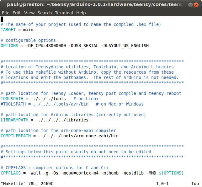Viewport: 202px width, 187px height.
Task: Open the Edit menu
Action: [17, 13]
